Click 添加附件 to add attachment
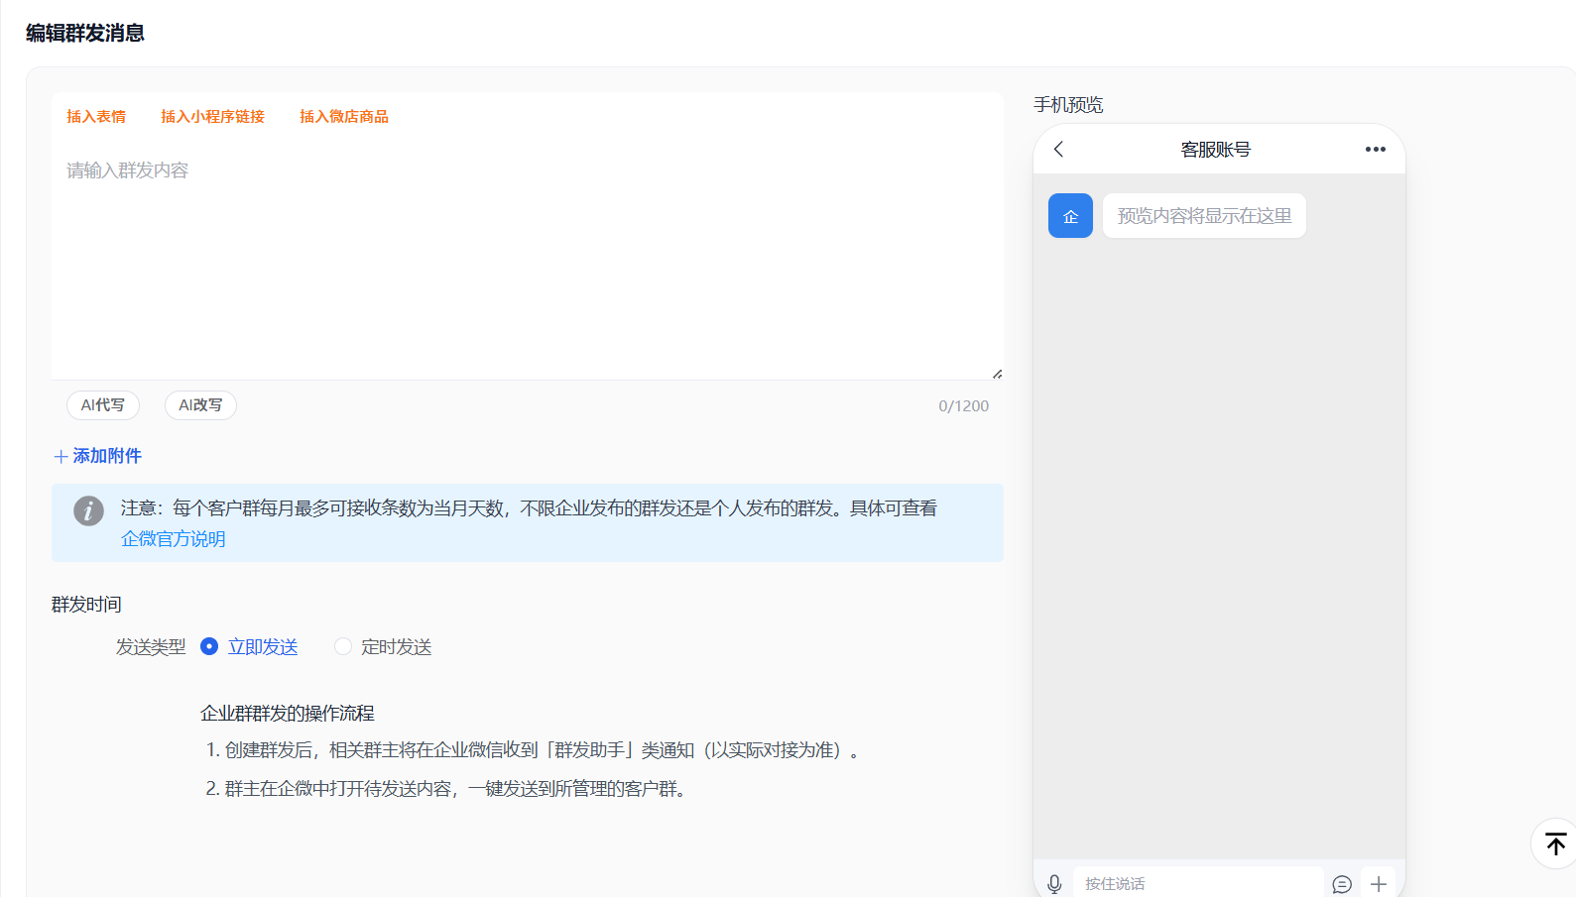 click(97, 456)
